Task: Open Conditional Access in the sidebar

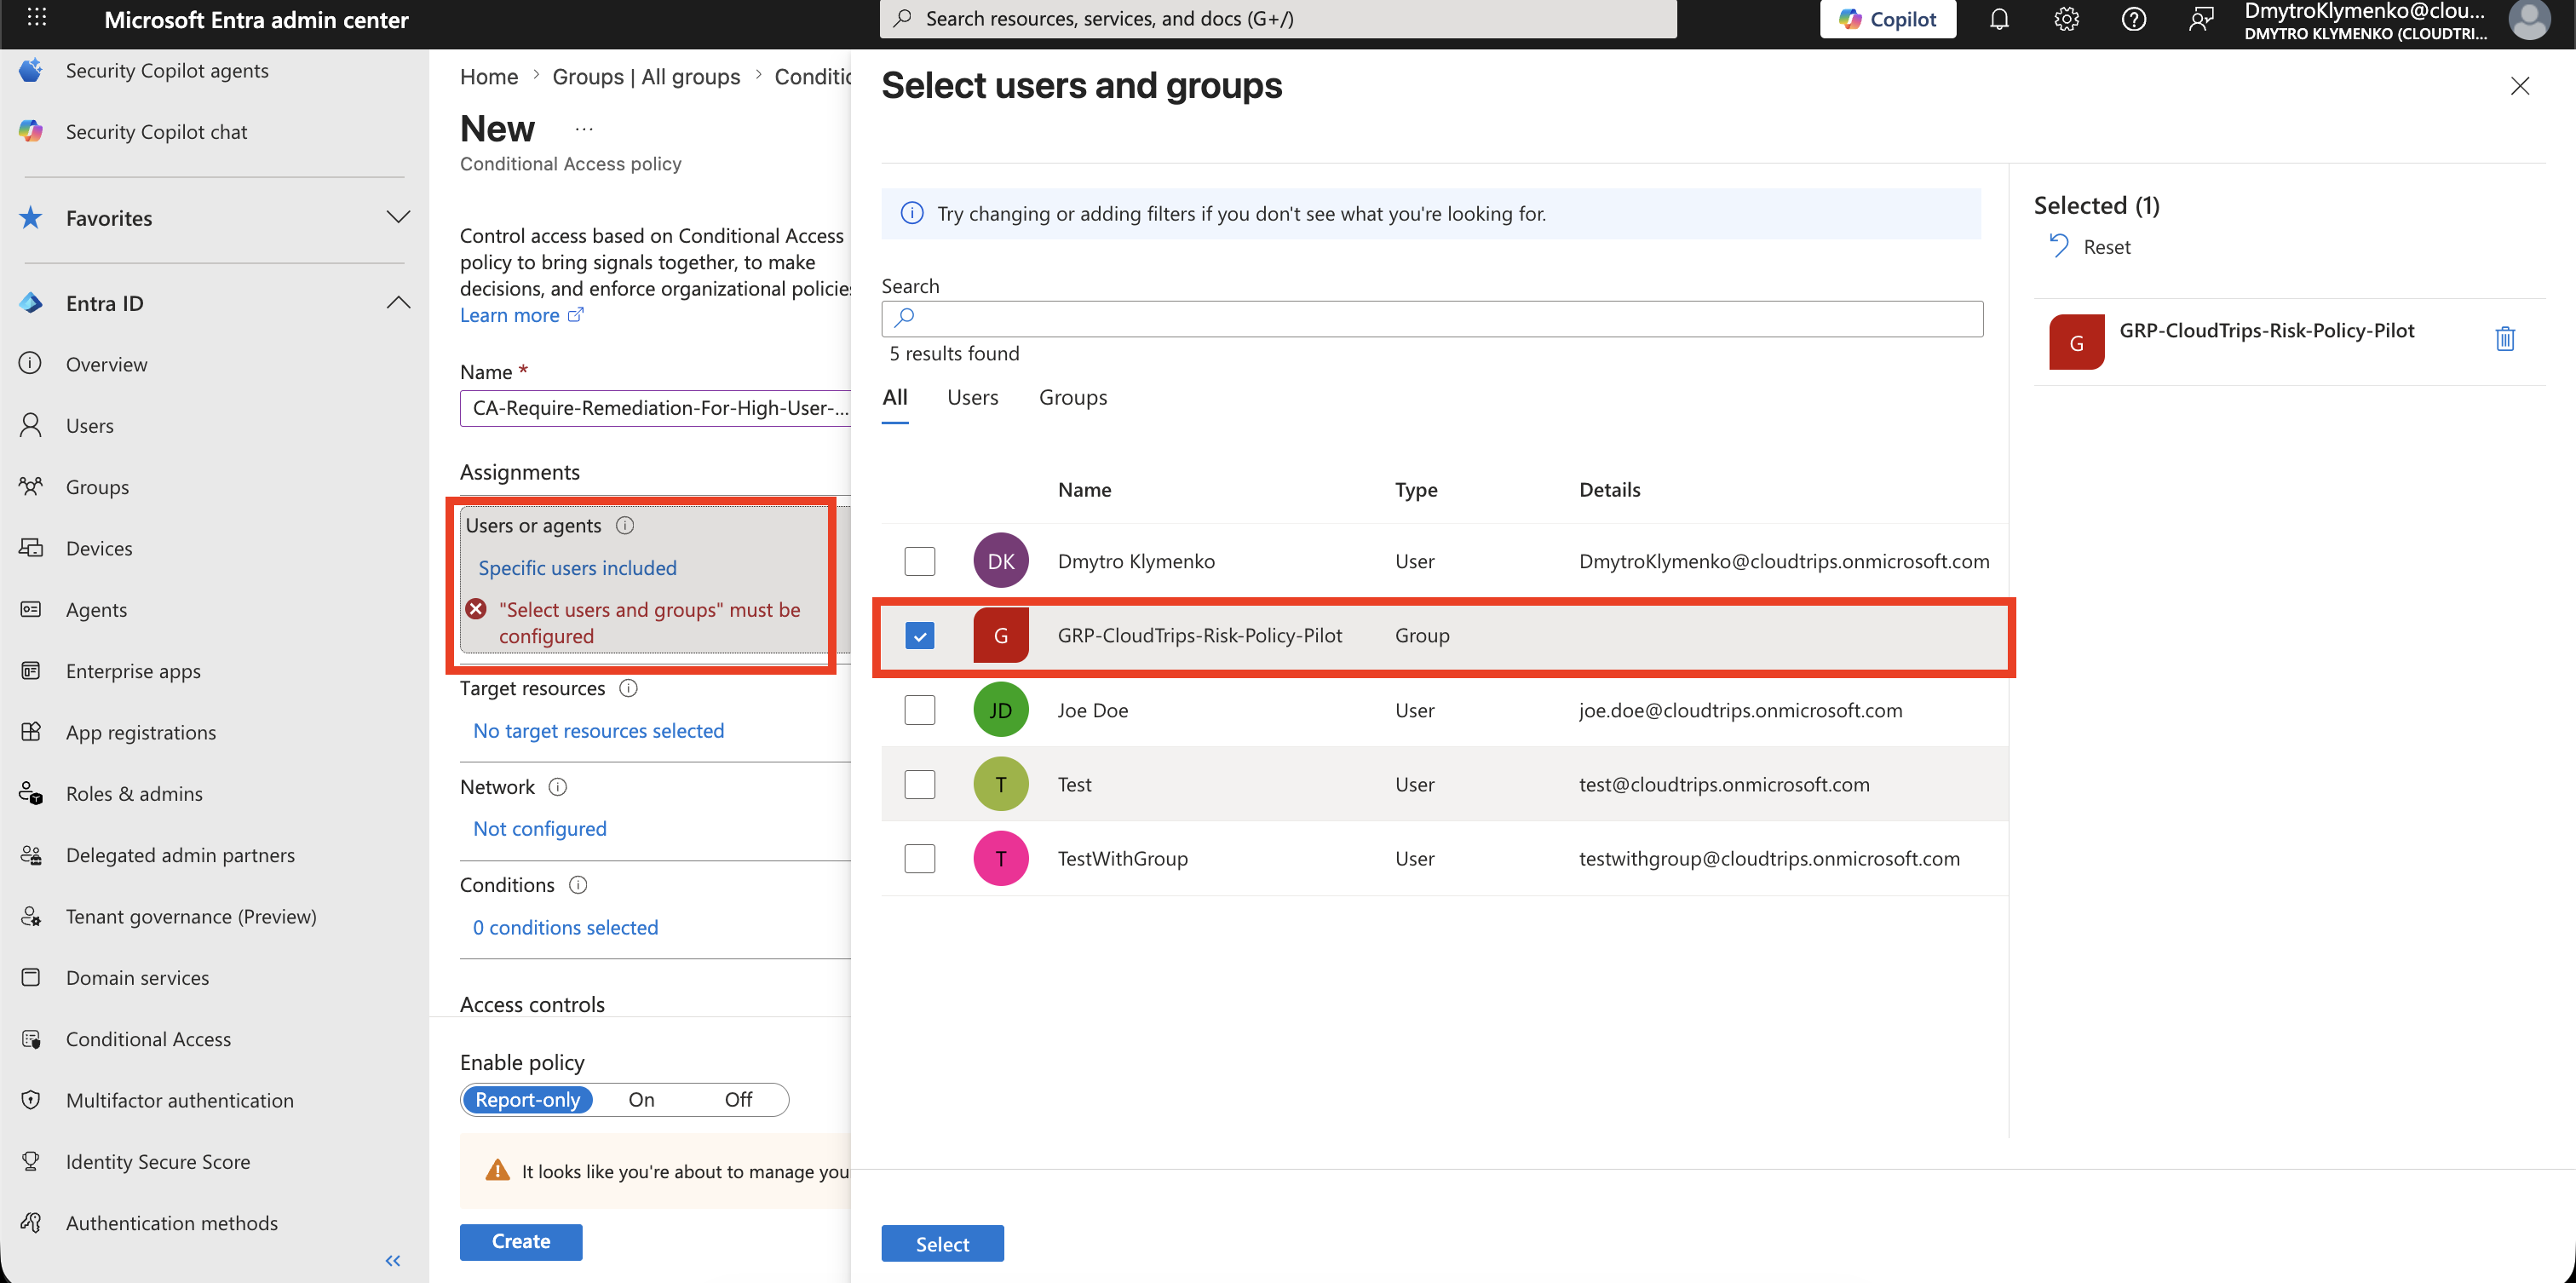Action: 148,1039
